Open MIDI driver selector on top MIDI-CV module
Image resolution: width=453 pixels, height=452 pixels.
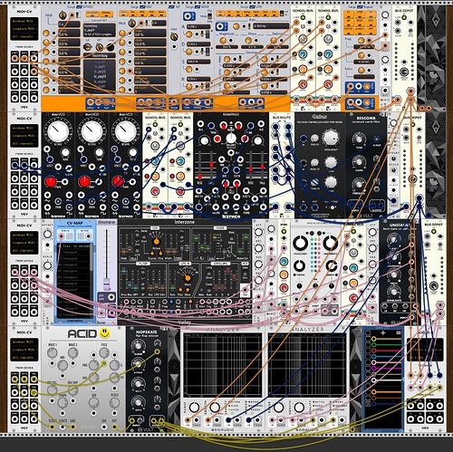click(x=24, y=22)
